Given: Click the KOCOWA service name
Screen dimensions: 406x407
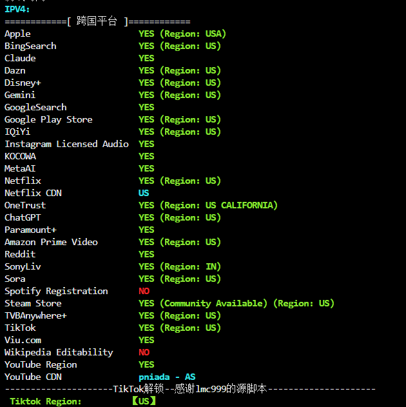Looking at the screenshot, I should click(x=20, y=156).
